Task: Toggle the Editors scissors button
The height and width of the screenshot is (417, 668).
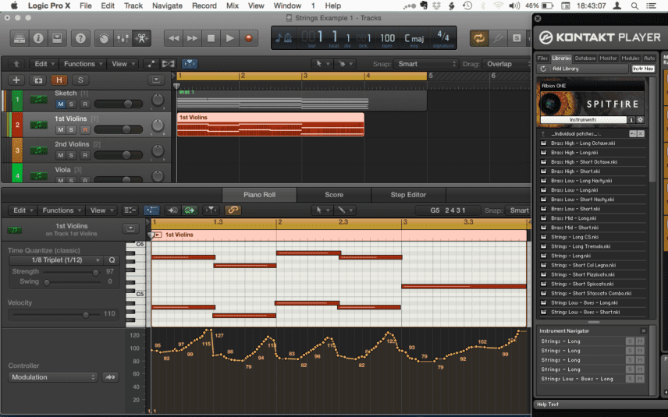Action: [141, 38]
